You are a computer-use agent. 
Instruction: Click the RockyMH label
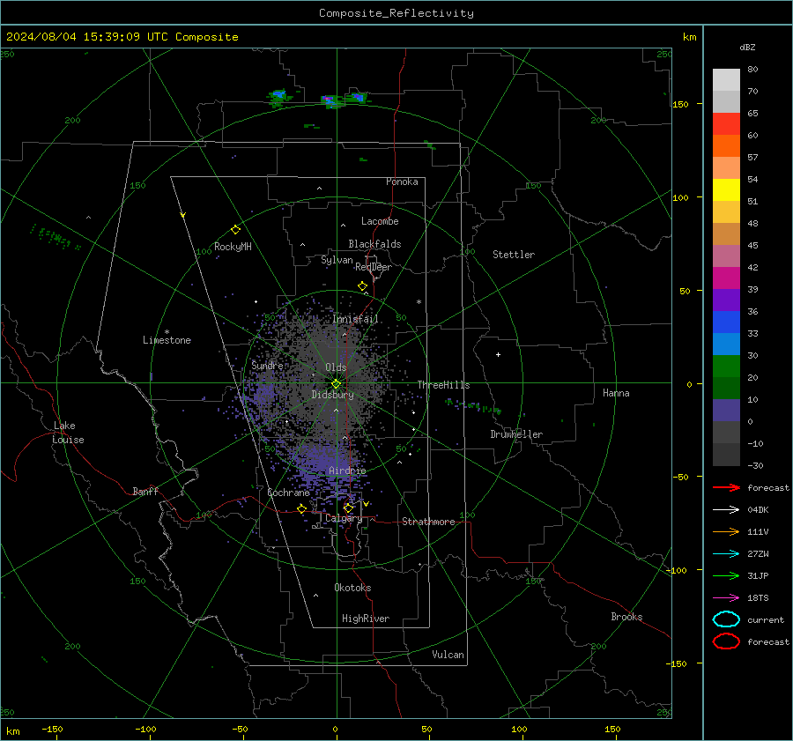pyautogui.click(x=233, y=247)
